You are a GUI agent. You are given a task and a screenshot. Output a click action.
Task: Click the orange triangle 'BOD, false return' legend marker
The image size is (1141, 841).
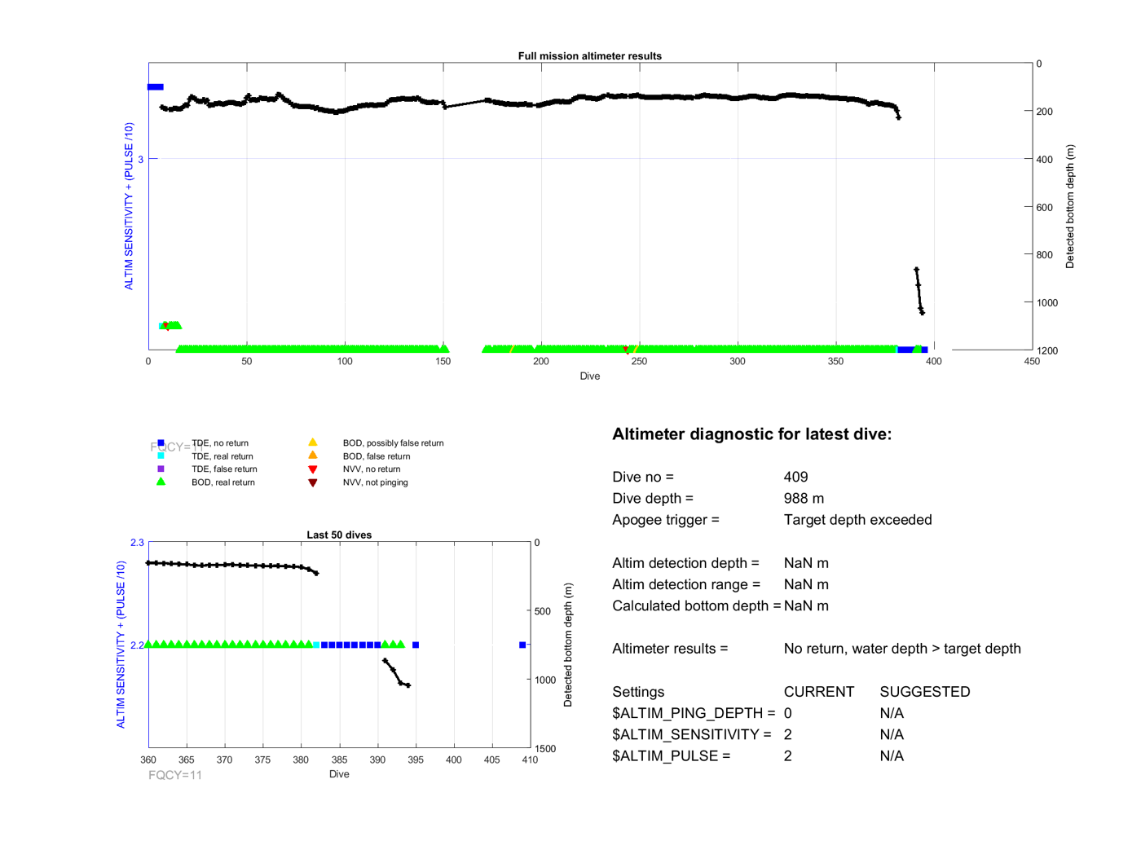(312, 456)
